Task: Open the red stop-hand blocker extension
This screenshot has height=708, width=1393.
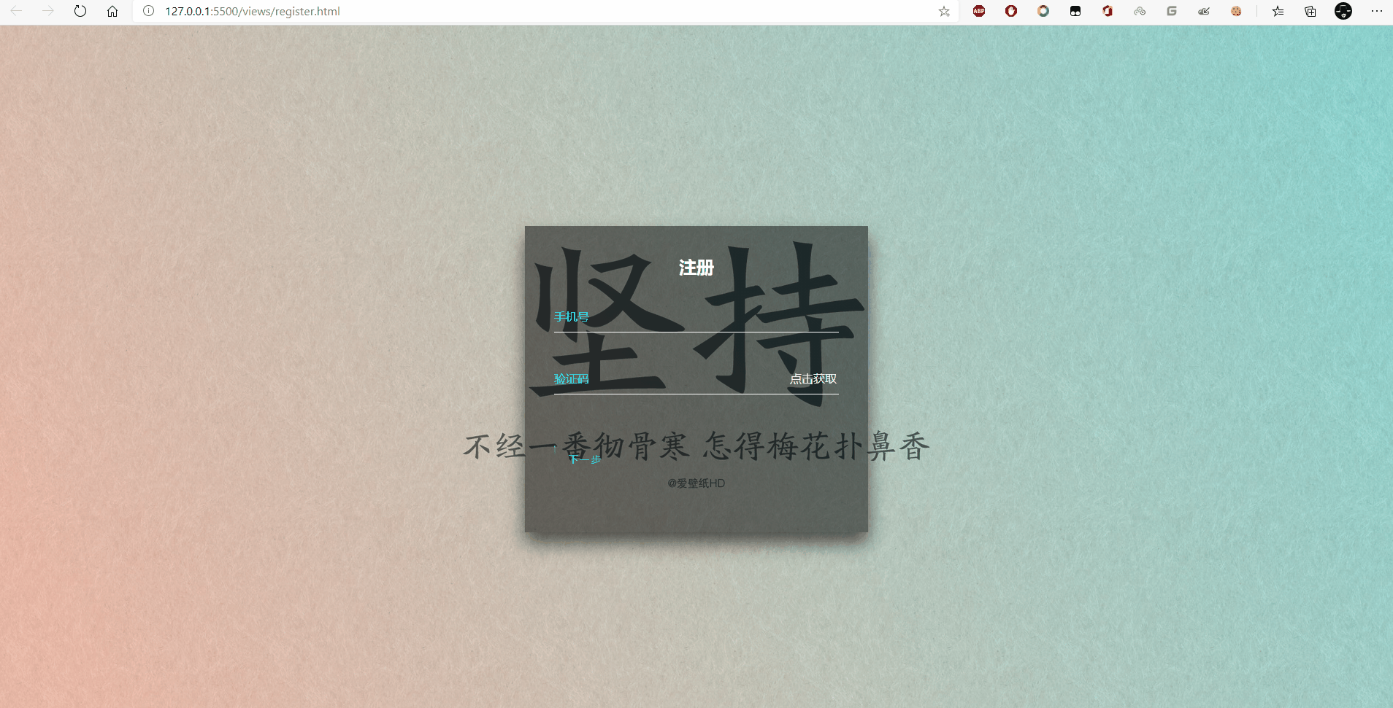Action: pyautogui.click(x=1011, y=11)
